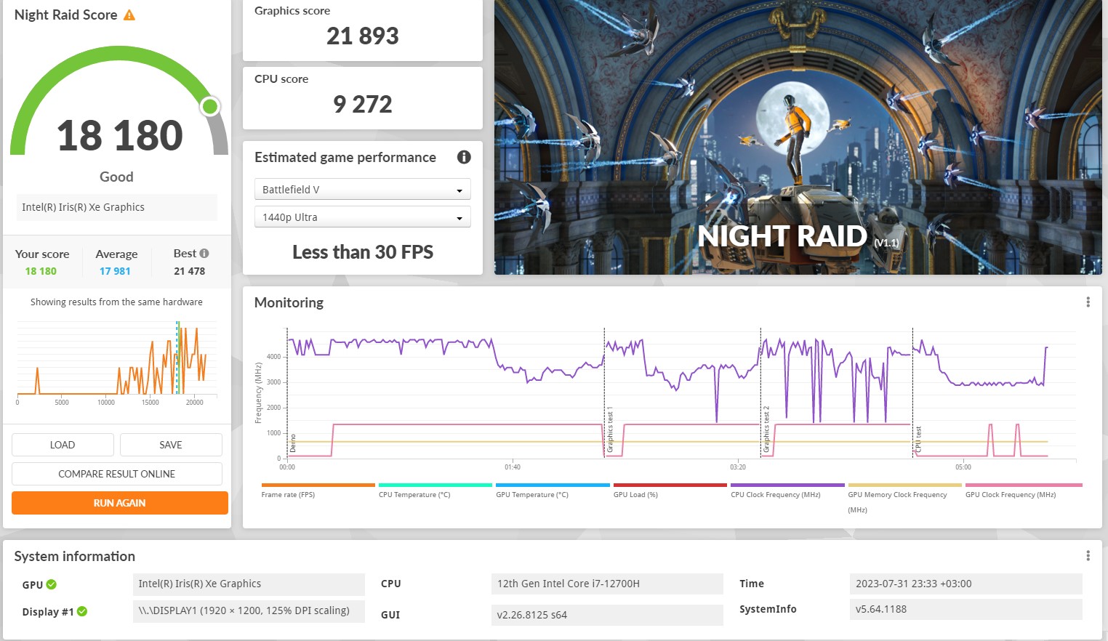Click the Graphics score value 21 893
This screenshot has height=641, width=1108.
tap(363, 36)
